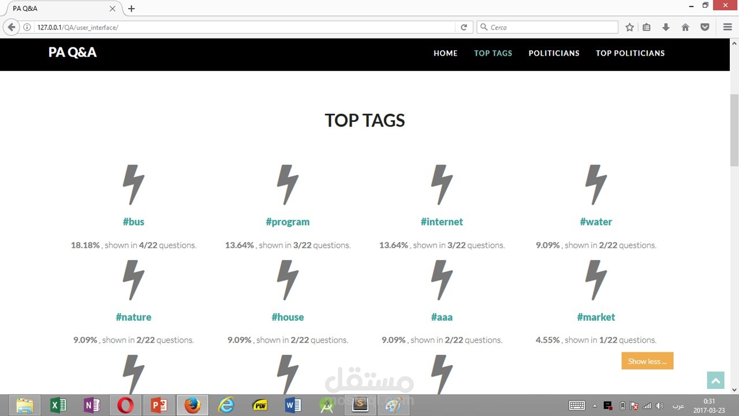Open OneNote from the taskbar
This screenshot has width=739, height=416.
pyautogui.click(x=92, y=406)
